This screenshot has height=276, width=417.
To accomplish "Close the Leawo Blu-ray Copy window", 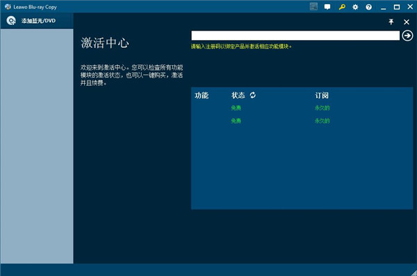I will click(x=410, y=7).
